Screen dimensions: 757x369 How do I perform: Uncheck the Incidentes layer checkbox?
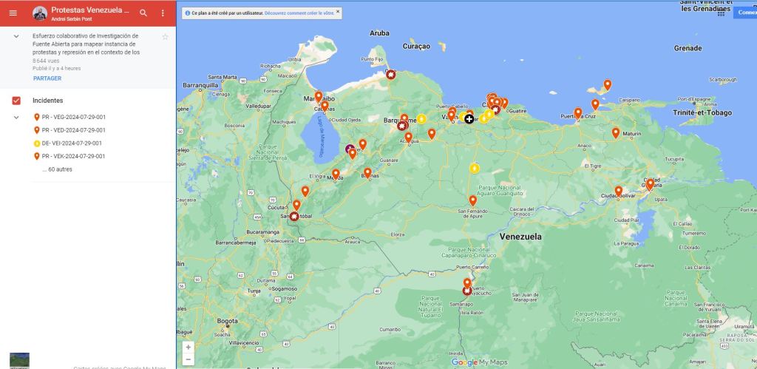point(16,101)
